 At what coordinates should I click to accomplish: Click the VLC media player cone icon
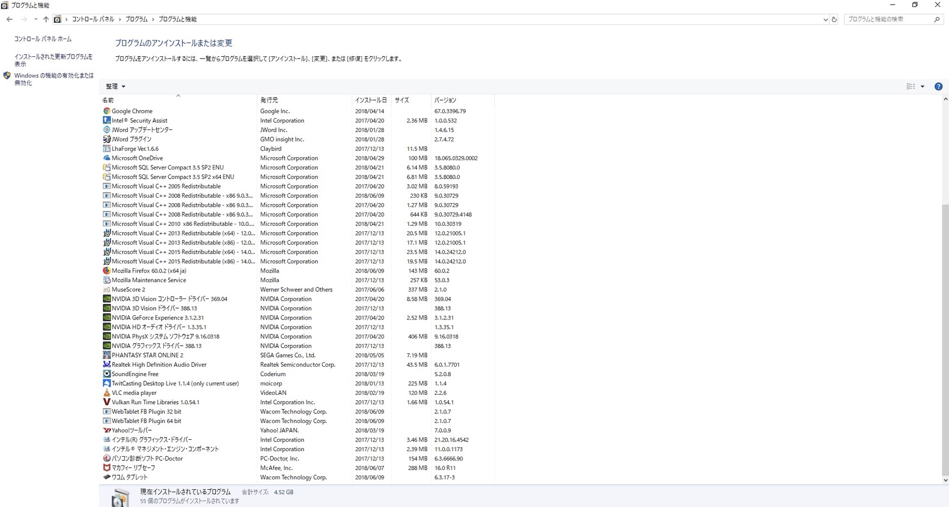[x=107, y=393]
